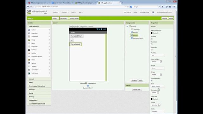Switch to Blocks view
The image size is (203, 114).
171,18
